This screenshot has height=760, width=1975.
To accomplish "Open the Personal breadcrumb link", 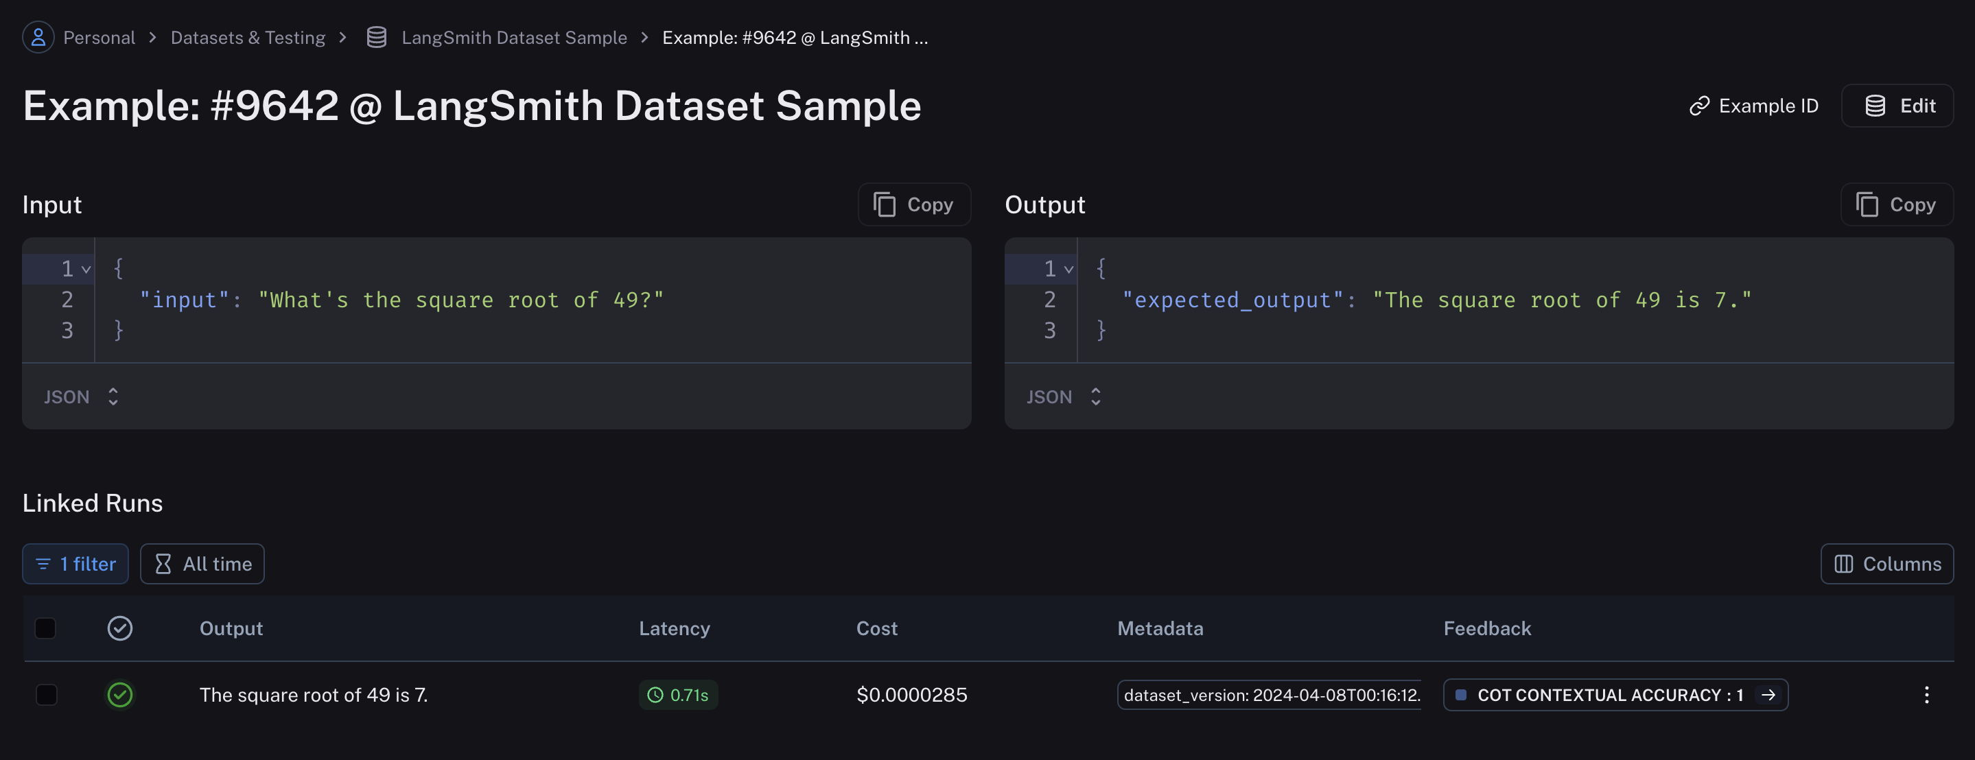I will click(99, 38).
